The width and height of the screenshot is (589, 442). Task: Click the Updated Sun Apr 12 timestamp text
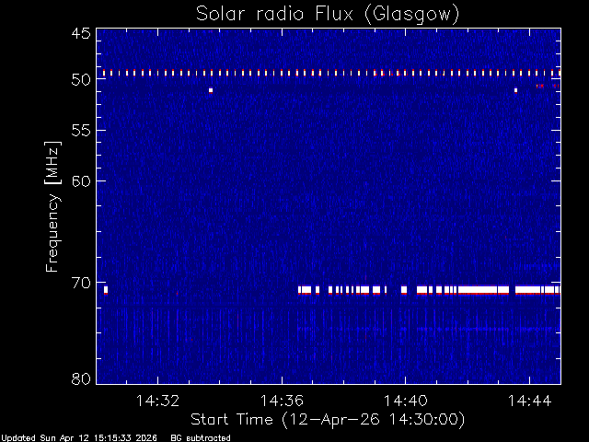pyautogui.click(x=79, y=438)
